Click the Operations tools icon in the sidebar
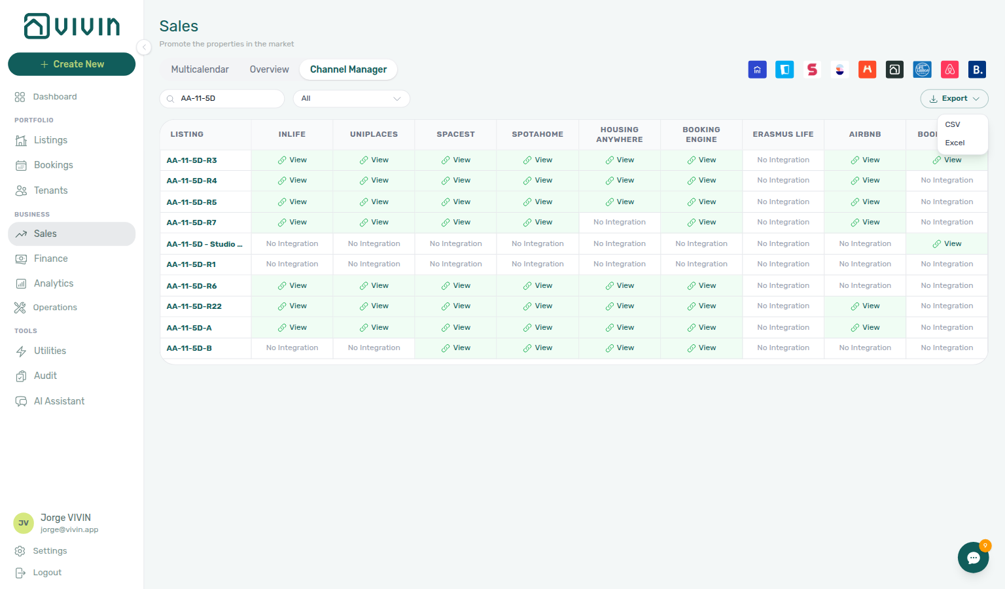Viewport: 1005px width, 589px height. click(x=20, y=308)
